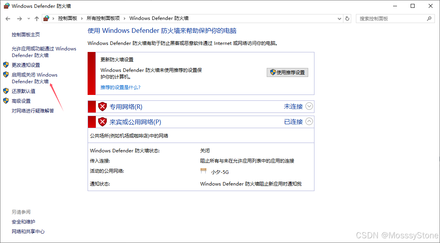This screenshot has width=440, height=243.
Task: Click shield icon beside 高级设置
Action: click(6, 101)
